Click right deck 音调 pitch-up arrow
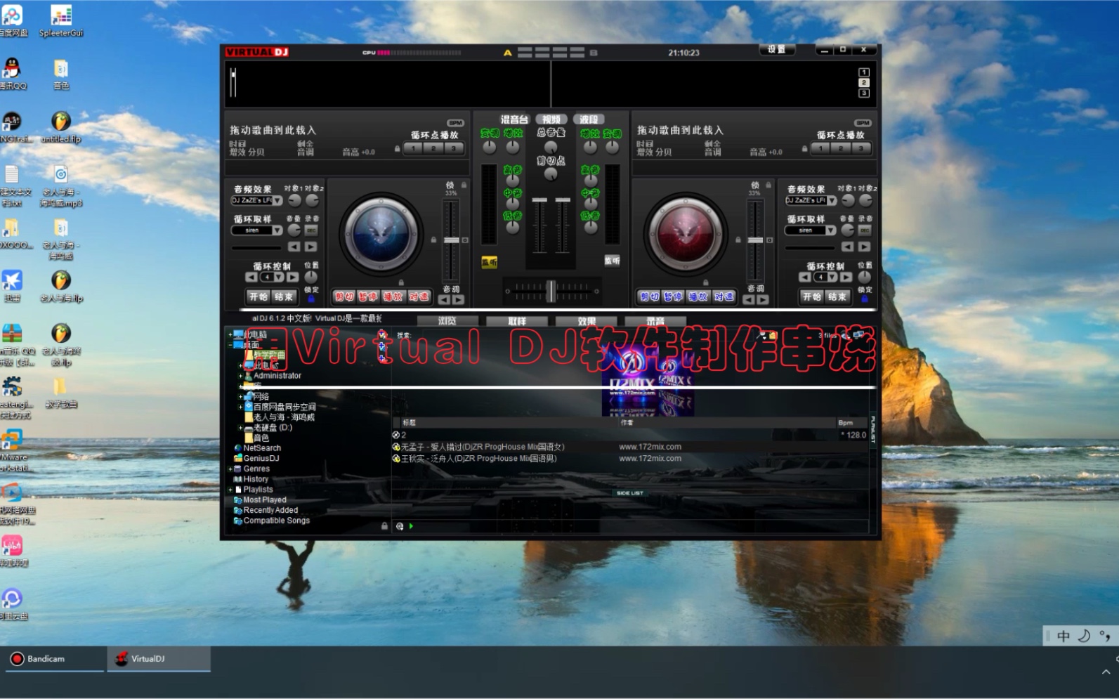This screenshot has height=699, width=1119. click(763, 300)
